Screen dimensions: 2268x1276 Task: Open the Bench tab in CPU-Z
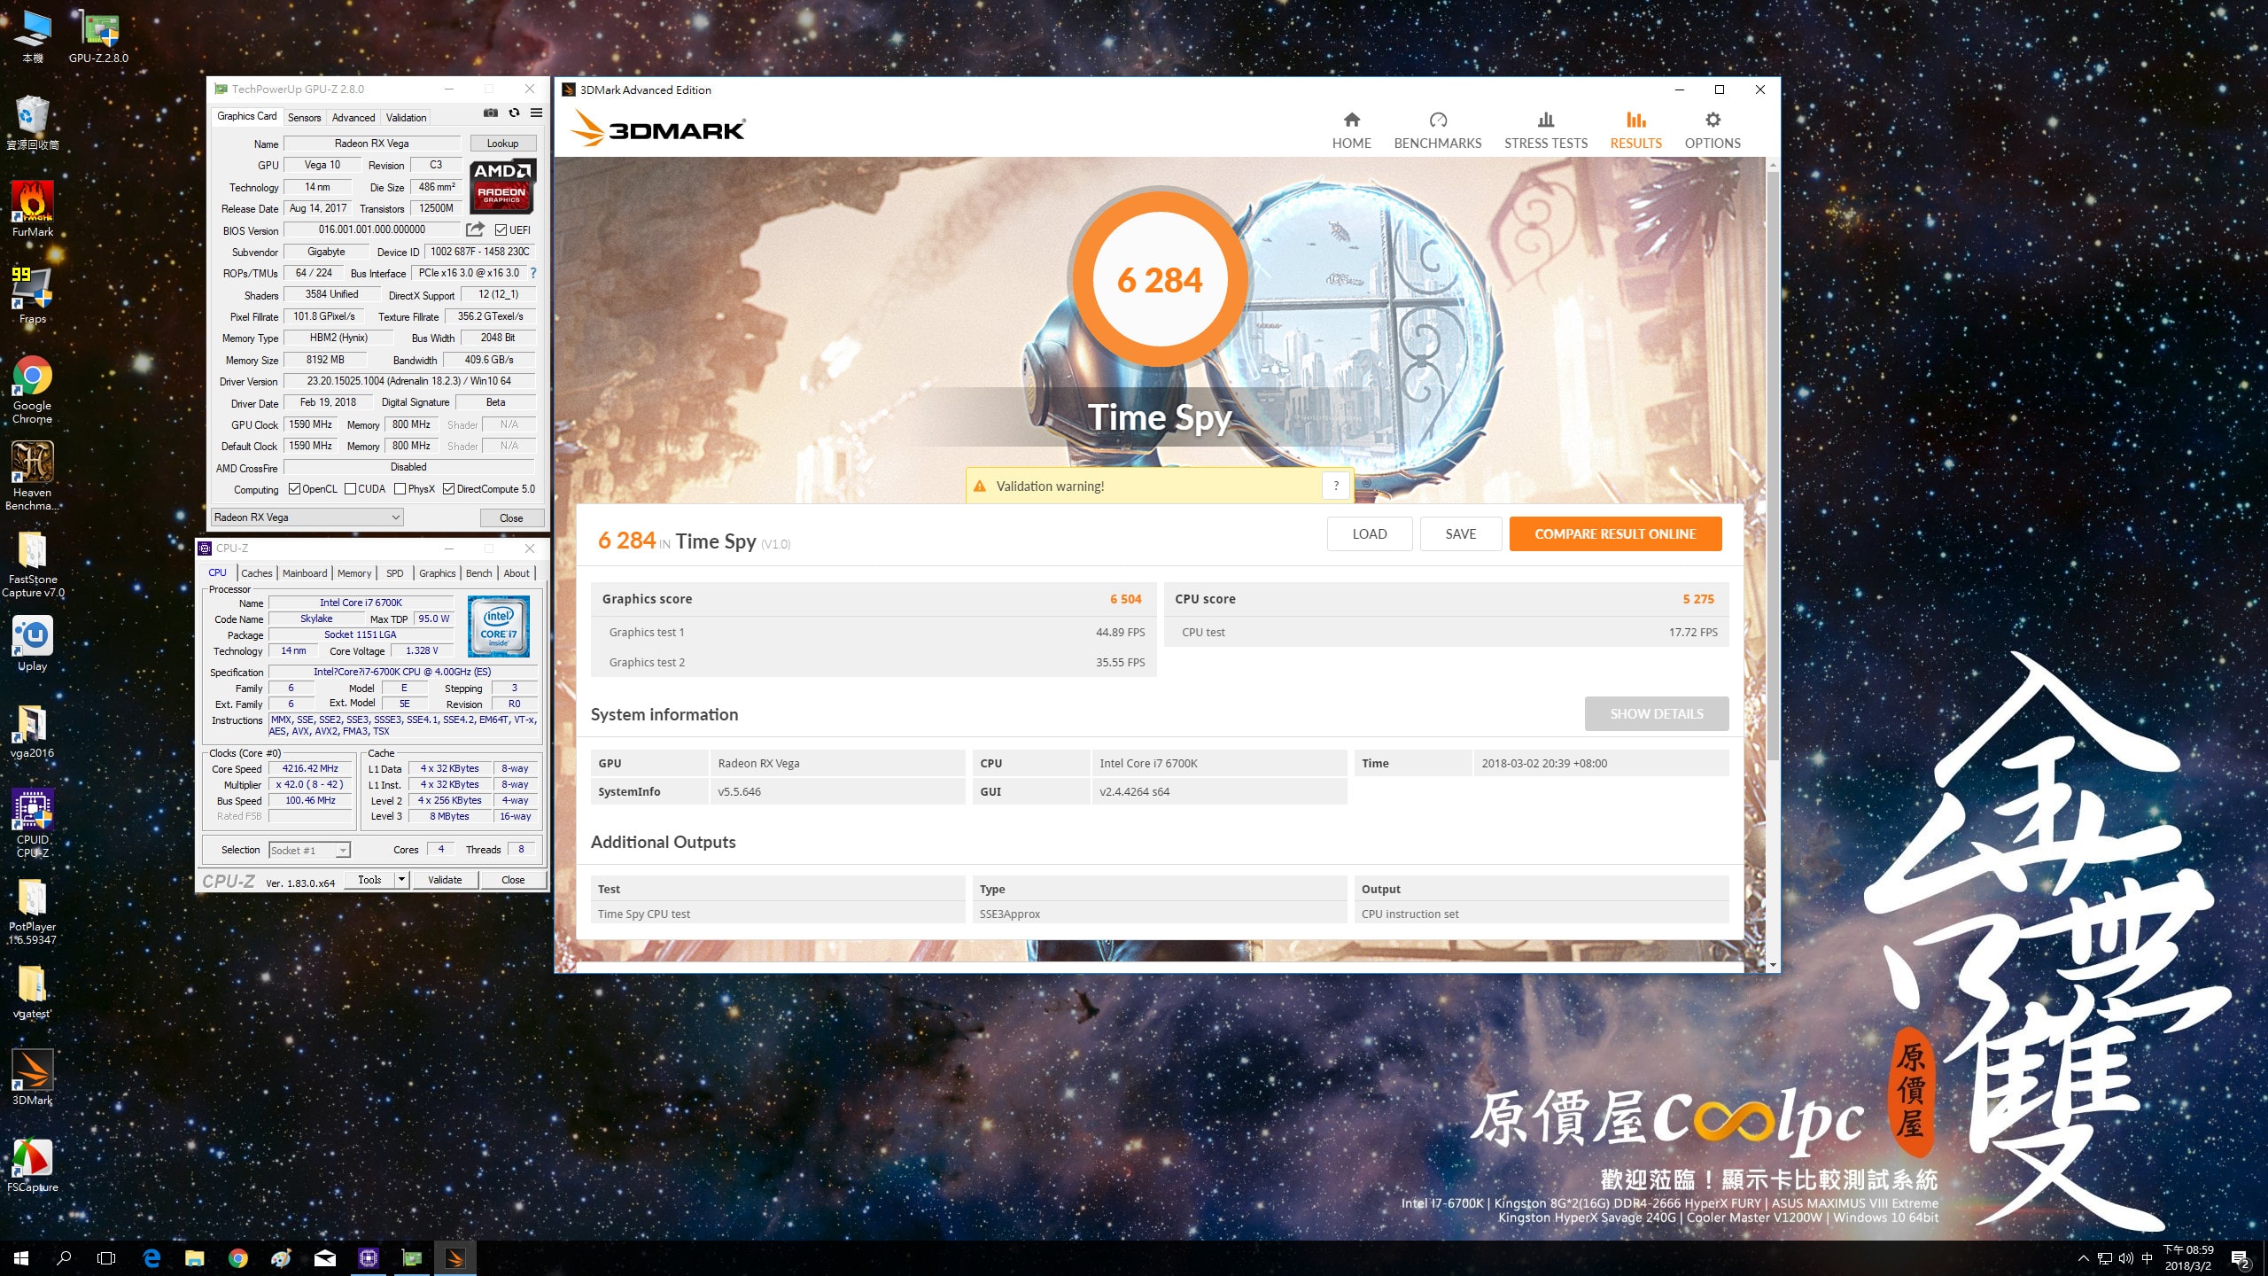(x=478, y=573)
